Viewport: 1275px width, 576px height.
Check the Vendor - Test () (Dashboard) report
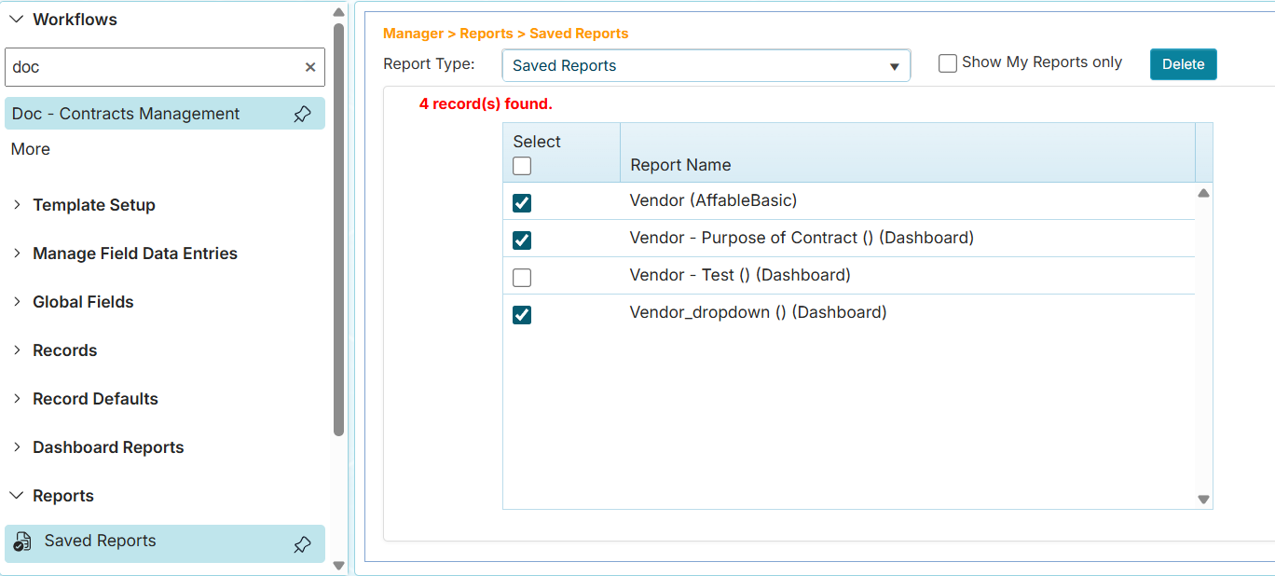pyautogui.click(x=522, y=277)
